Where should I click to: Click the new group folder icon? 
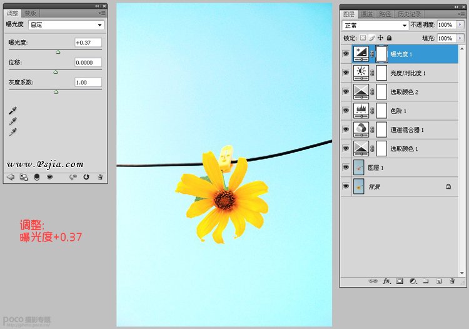pos(426,281)
